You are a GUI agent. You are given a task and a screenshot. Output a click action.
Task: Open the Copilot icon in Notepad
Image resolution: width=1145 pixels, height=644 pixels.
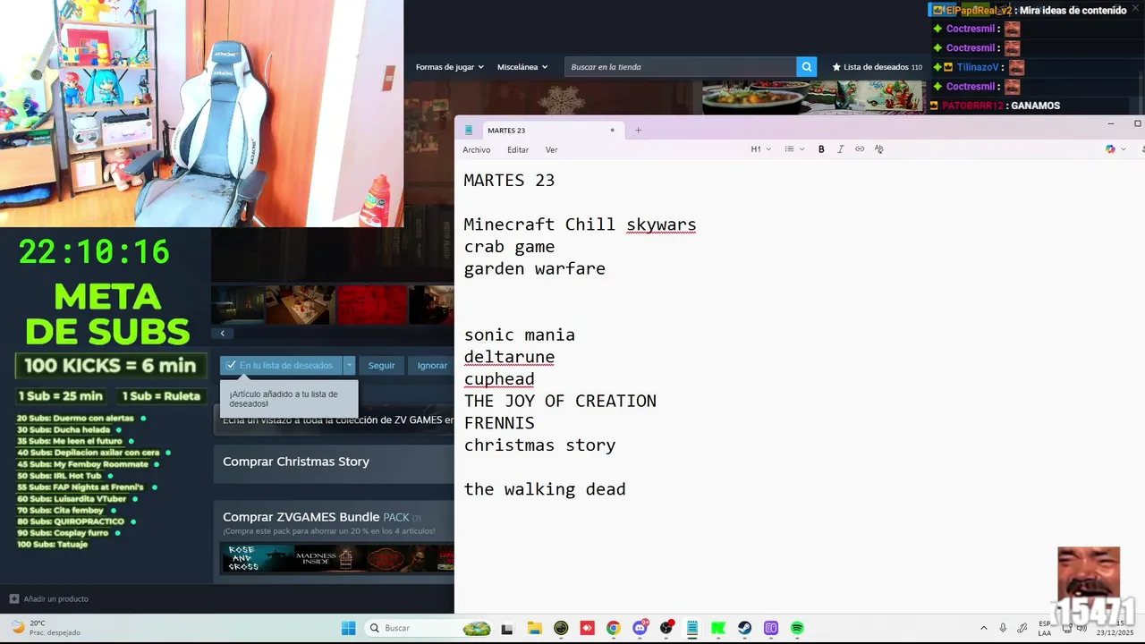pyautogui.click(x=1110, y=149)
